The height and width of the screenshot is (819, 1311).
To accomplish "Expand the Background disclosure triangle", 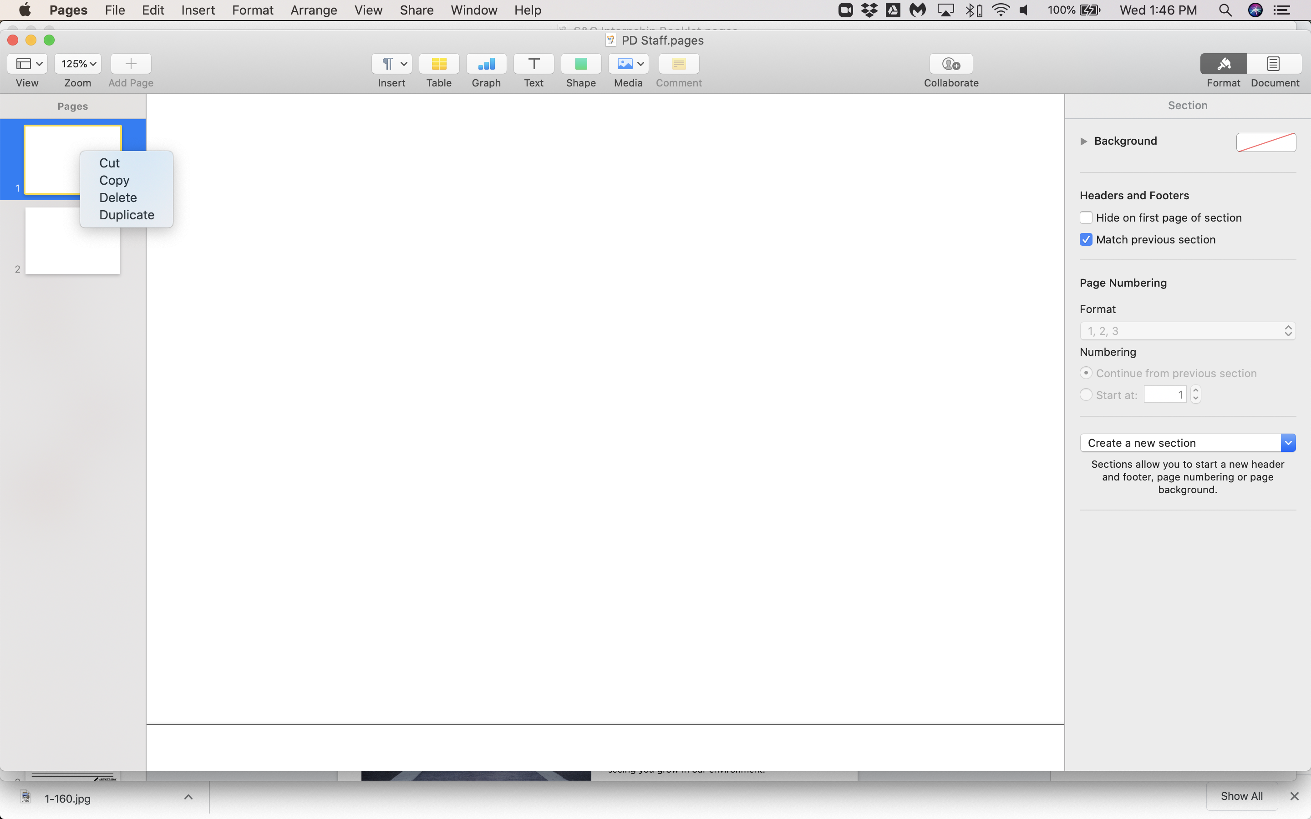I will 1083,142.
